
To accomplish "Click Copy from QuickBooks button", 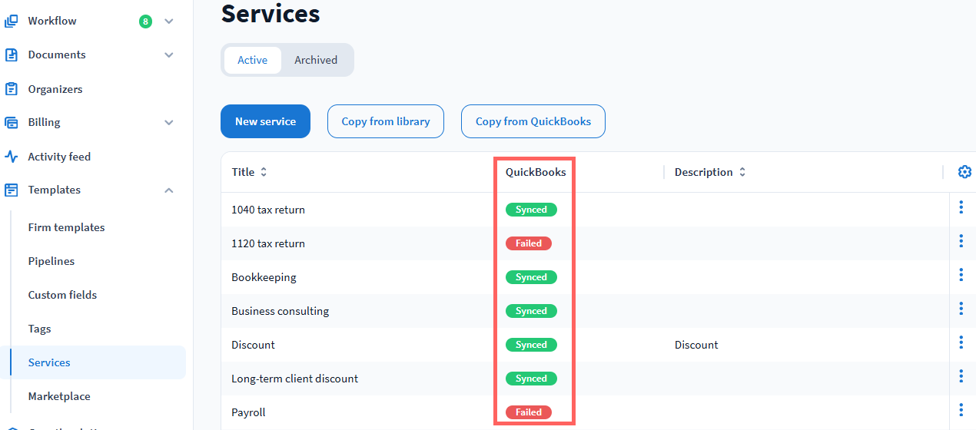I will [533, 121].
